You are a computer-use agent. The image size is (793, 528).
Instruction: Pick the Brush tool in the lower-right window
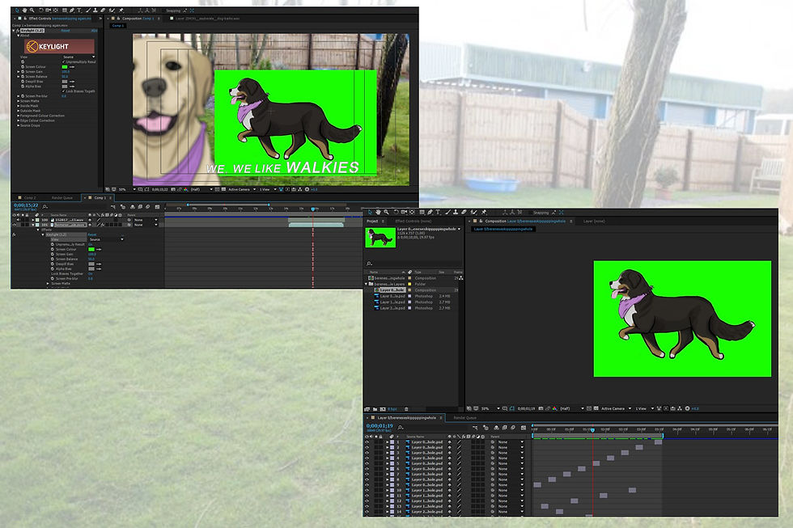448,212
